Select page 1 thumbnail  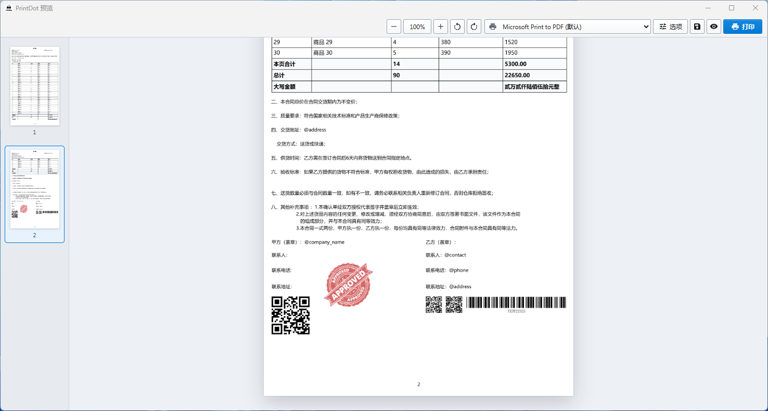35,86
